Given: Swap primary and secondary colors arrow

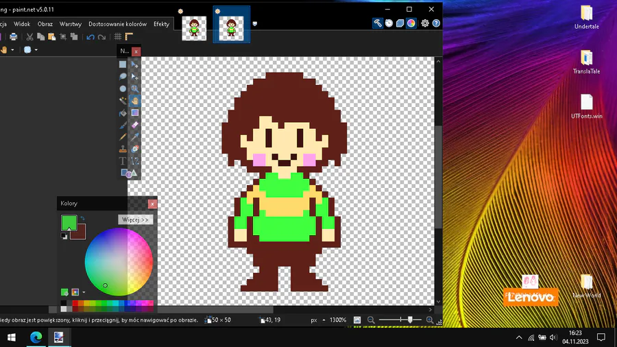Looking at the screenshot, I should 83,218.
